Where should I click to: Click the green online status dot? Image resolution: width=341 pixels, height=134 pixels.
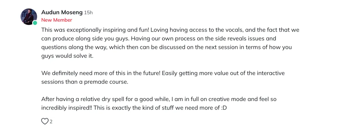(35, 23)
